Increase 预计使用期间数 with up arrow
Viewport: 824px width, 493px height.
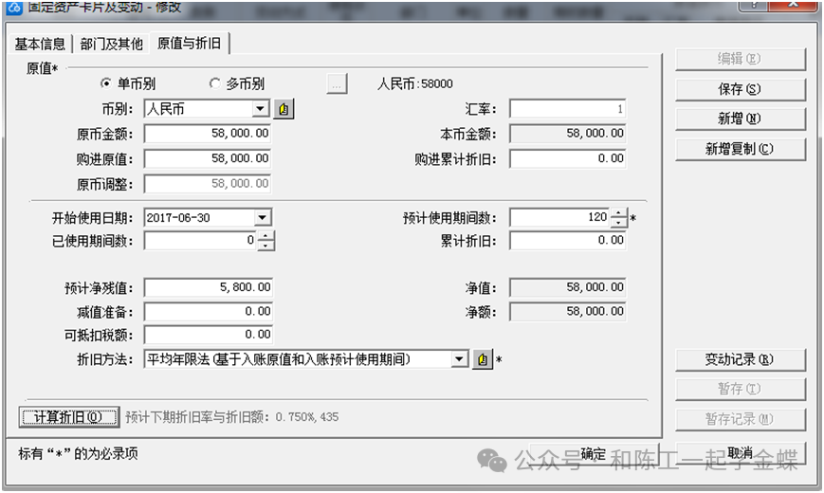[x=619, y=213]
